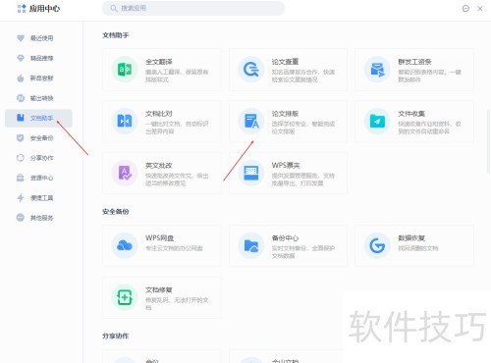
Task: Open the WPS网盘 cloud drive icon
Action: 125,245
